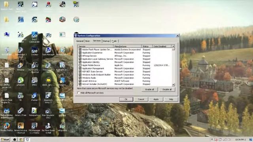The height and width of the screenshot is (142, 253).
Task: Uncheck avast! Antivirus service
Action: tap(80, 81)
